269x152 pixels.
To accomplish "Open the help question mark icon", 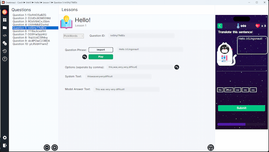I will pos(5,59).
